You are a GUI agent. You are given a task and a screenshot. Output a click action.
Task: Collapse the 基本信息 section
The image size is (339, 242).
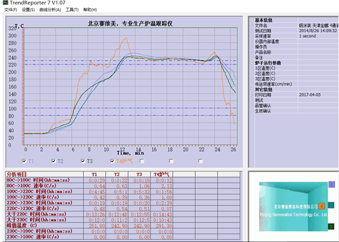coord(252,20)
